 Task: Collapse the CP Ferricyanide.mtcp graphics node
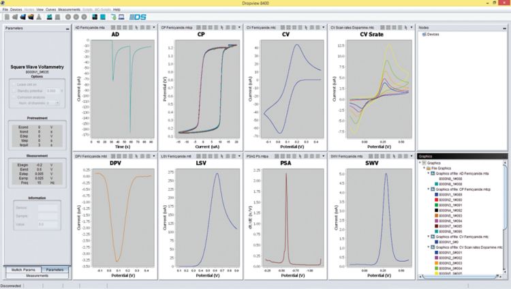(429, 188)
